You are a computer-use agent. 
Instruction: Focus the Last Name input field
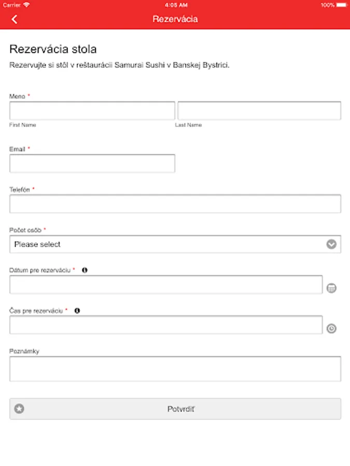click(x=259, y=111)
